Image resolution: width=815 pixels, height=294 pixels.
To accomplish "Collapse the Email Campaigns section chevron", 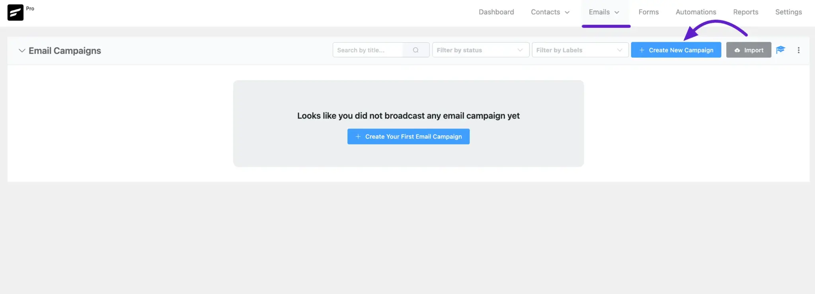I will 22,51.
